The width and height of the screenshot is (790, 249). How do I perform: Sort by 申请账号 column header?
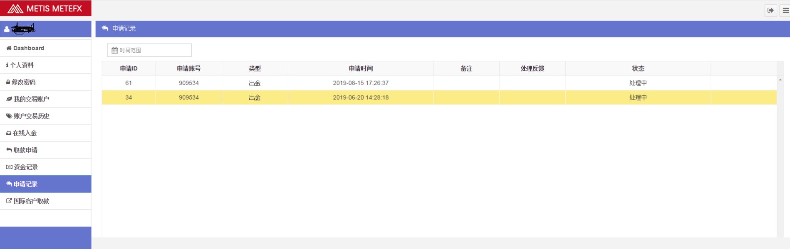188,68
